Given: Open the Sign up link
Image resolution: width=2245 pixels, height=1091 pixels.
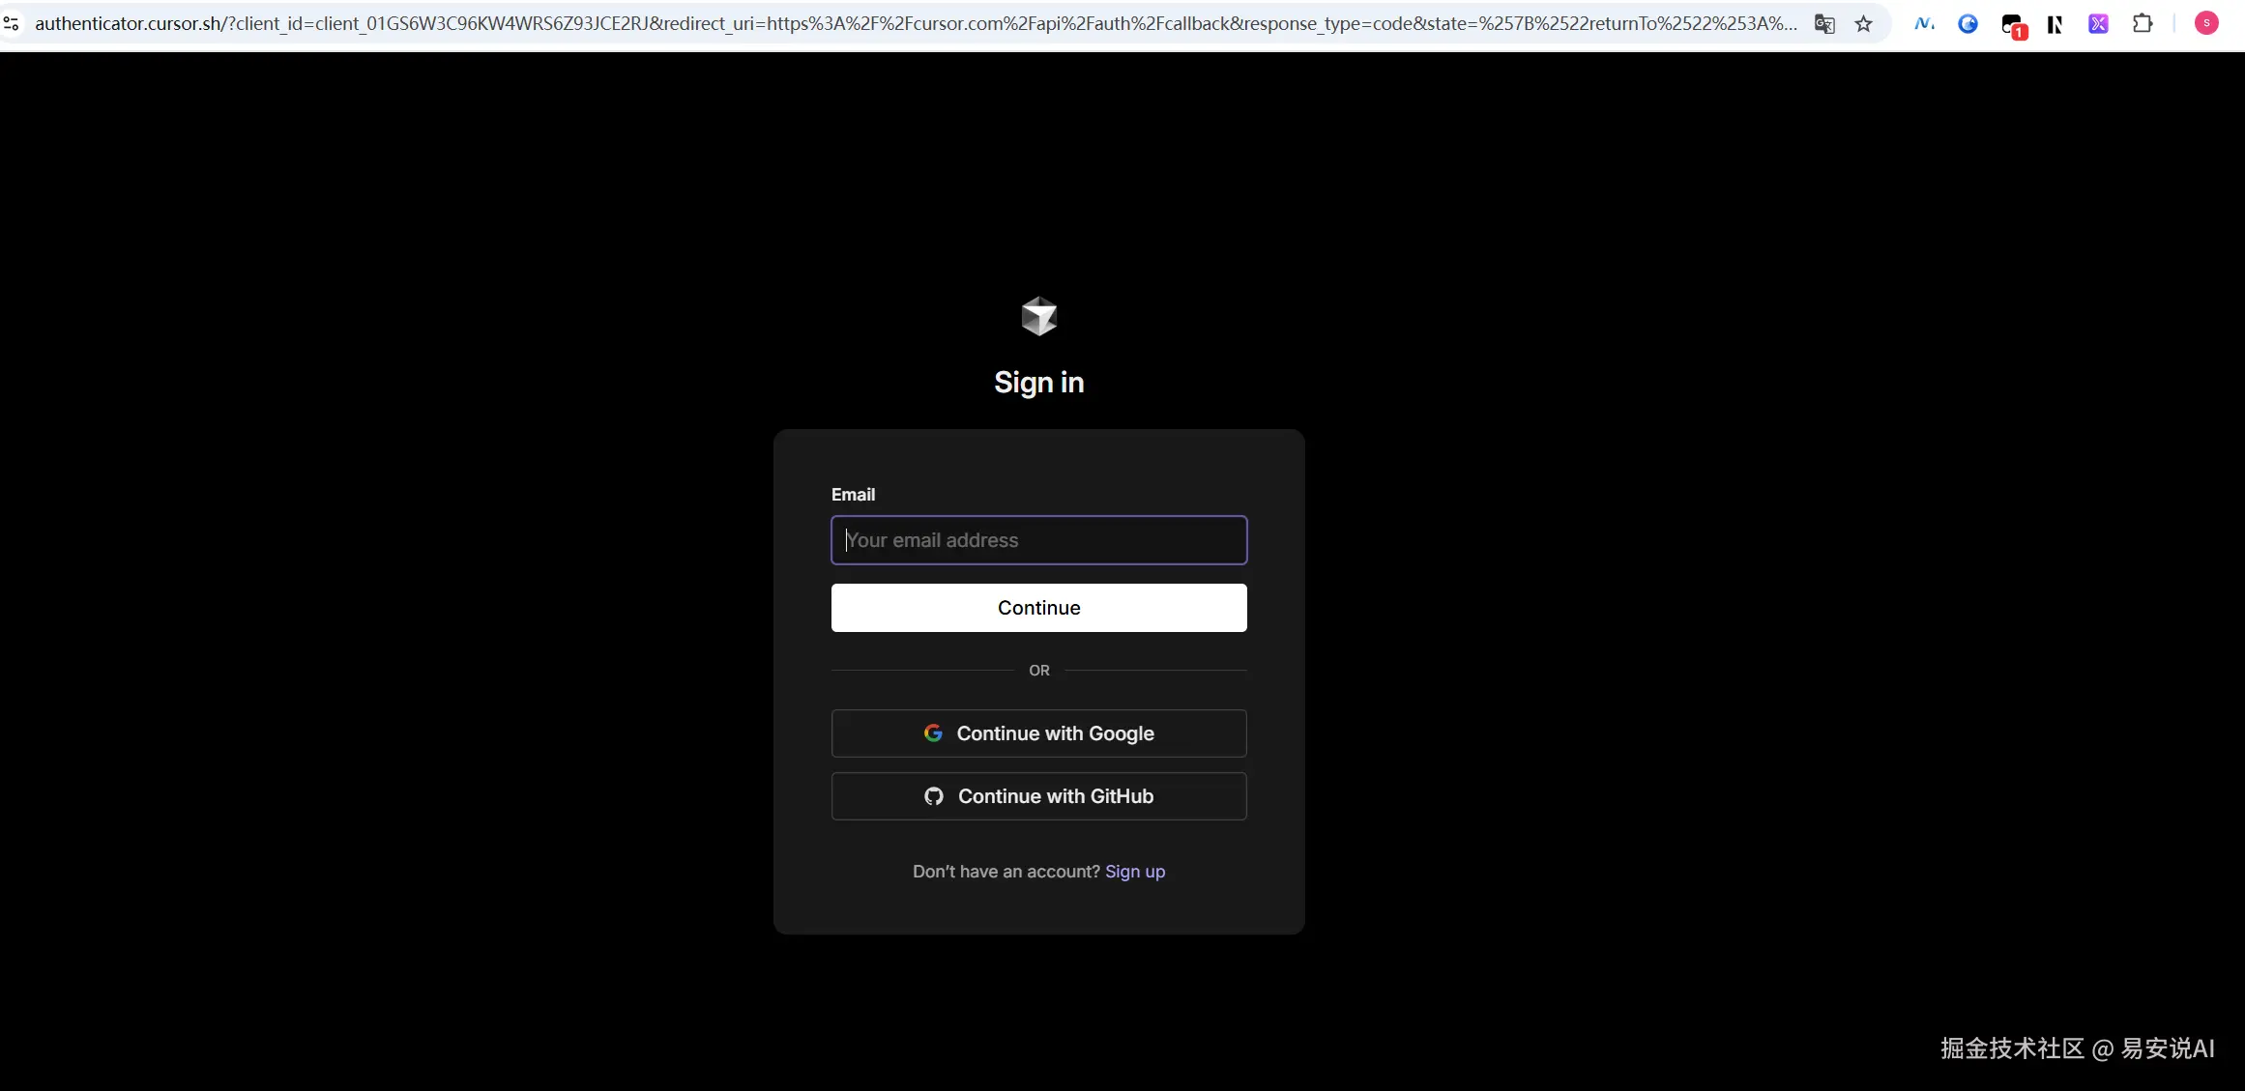Looking at the screenshot, I should coord(1135,872).
